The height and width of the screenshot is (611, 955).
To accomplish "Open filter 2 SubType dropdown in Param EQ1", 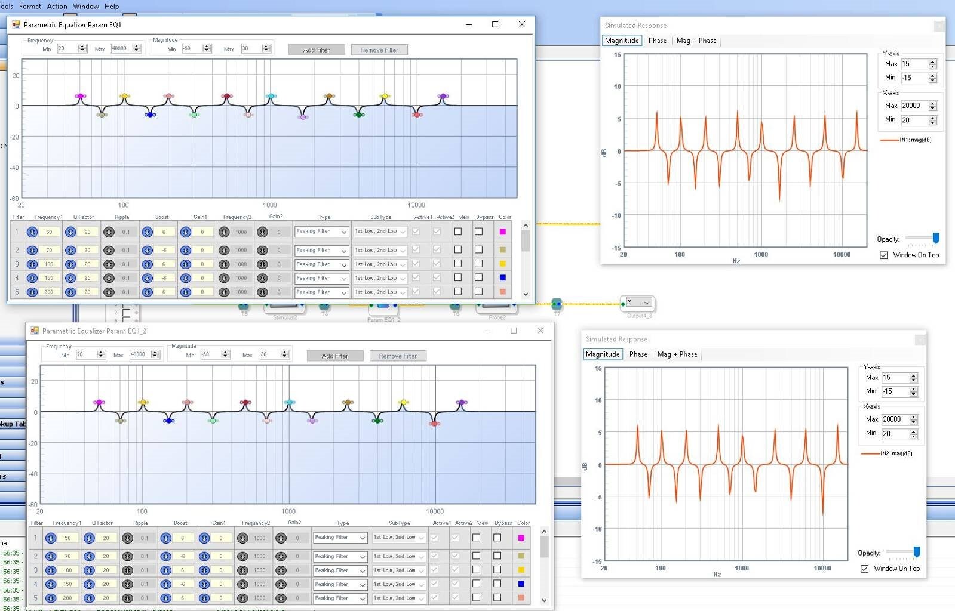I will (x=380, y=250).
